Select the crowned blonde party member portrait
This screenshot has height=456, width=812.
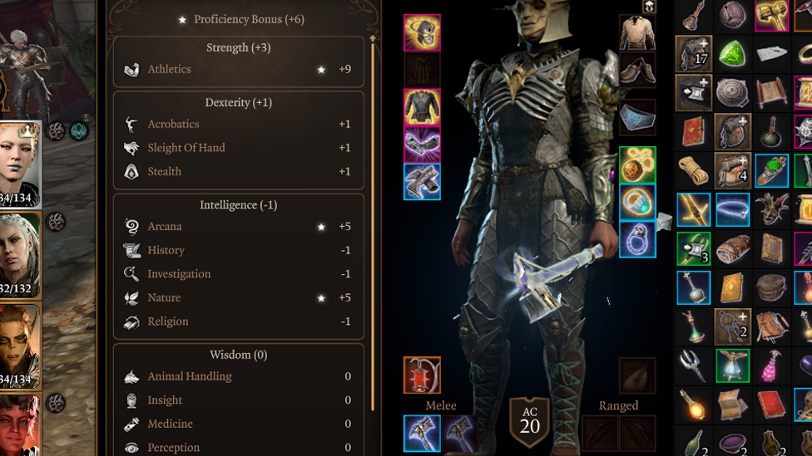click(20, 165)
